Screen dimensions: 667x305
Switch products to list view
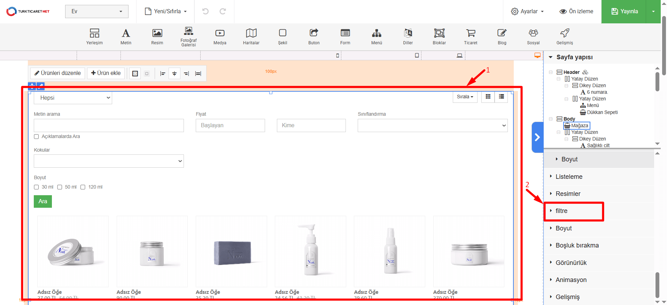click(x=501, y=97)
